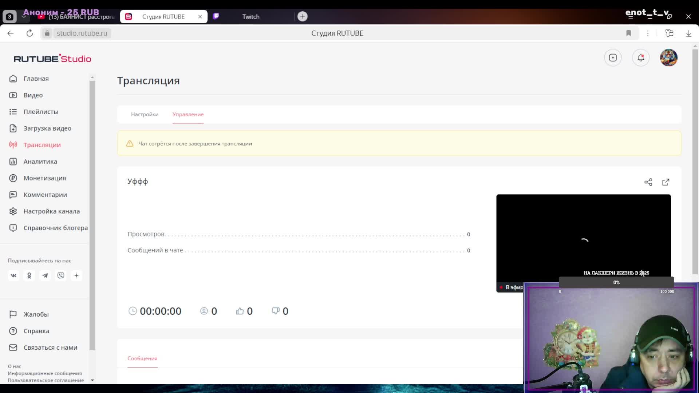Click the Справочник блогера icon
The width and height of the screenshot is (699, 393).
(13, 228)
